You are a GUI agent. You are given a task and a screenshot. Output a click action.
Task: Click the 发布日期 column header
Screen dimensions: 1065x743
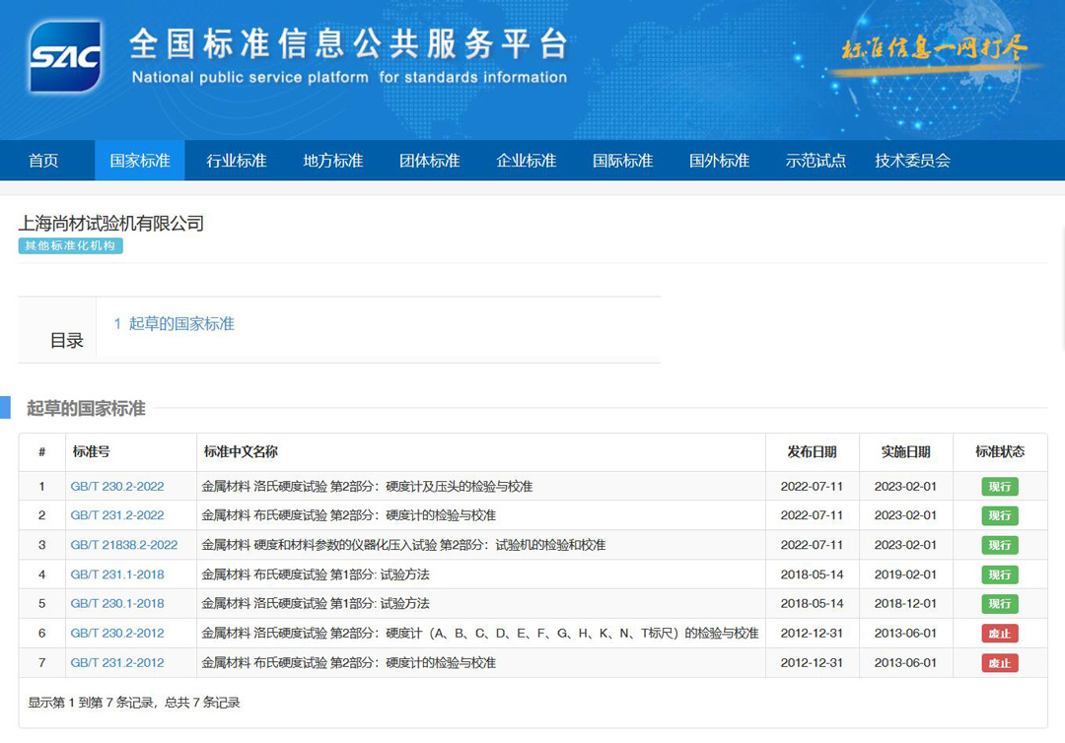tap(812, 452)
